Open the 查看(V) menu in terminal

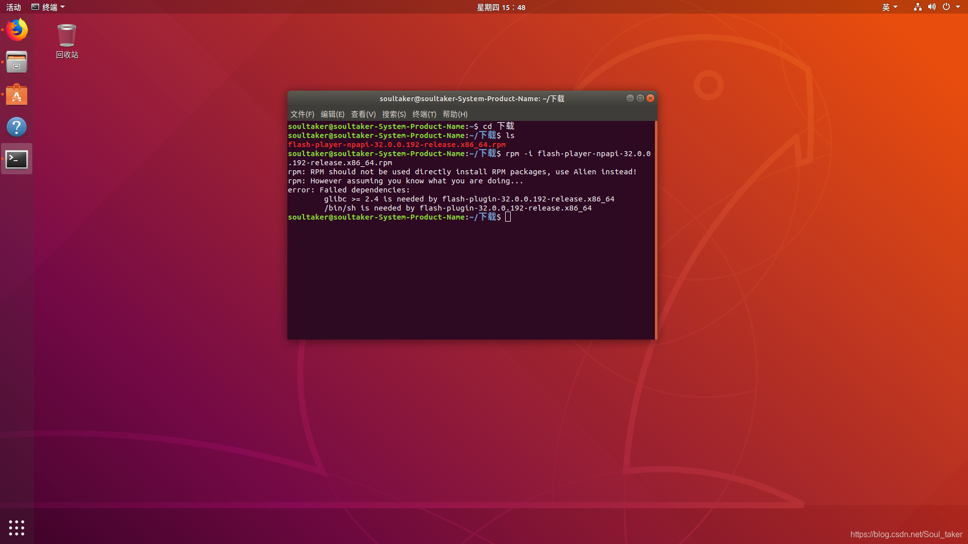point(363,114)
